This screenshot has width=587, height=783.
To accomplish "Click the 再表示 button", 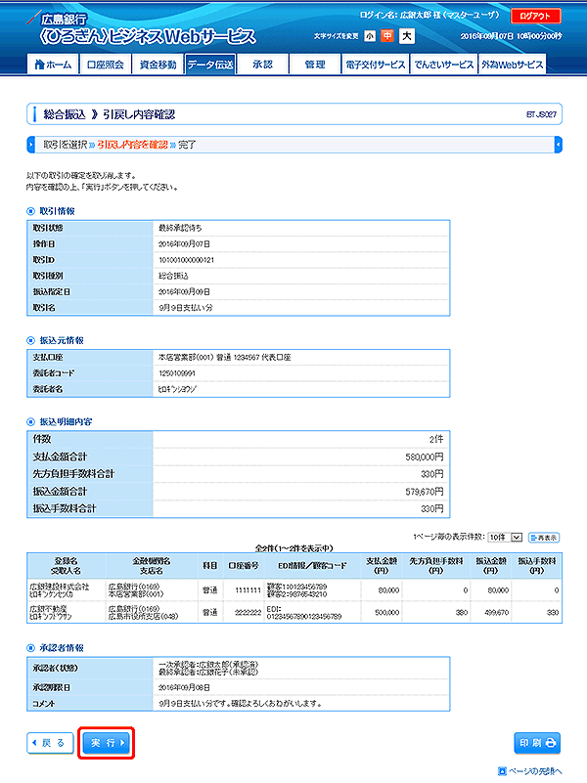I will pos(544,538).
